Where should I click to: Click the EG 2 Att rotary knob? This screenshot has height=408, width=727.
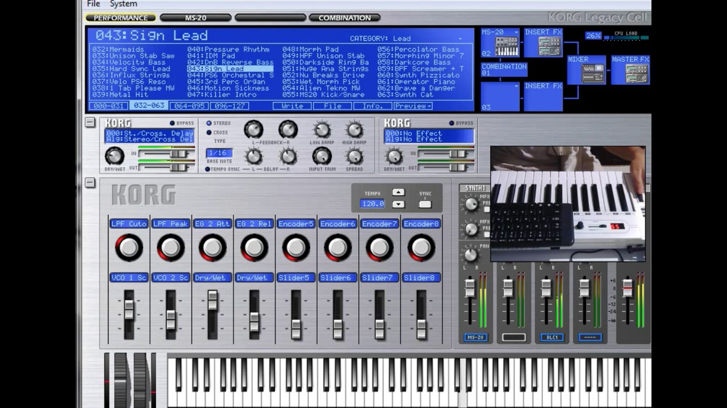(212, 248)
